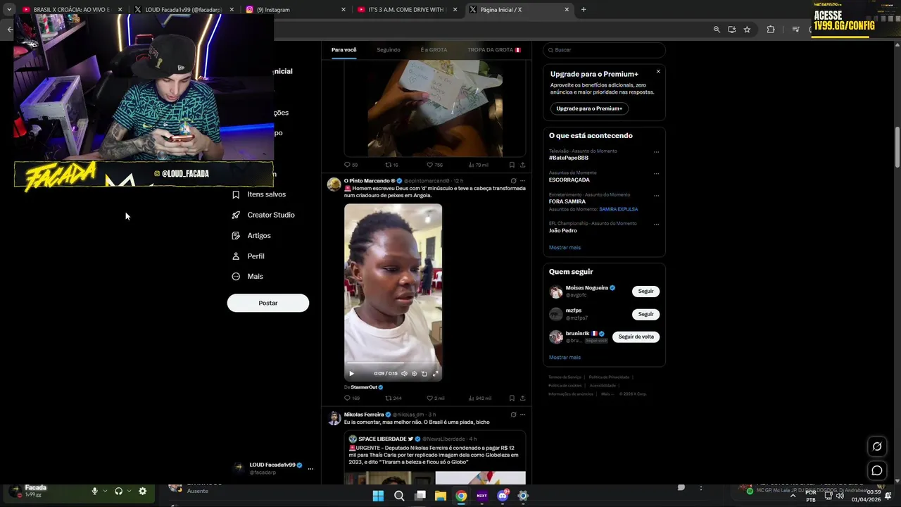Switch to Instagram browser tab
Viewport: 901px width, 507px height.
296,10
